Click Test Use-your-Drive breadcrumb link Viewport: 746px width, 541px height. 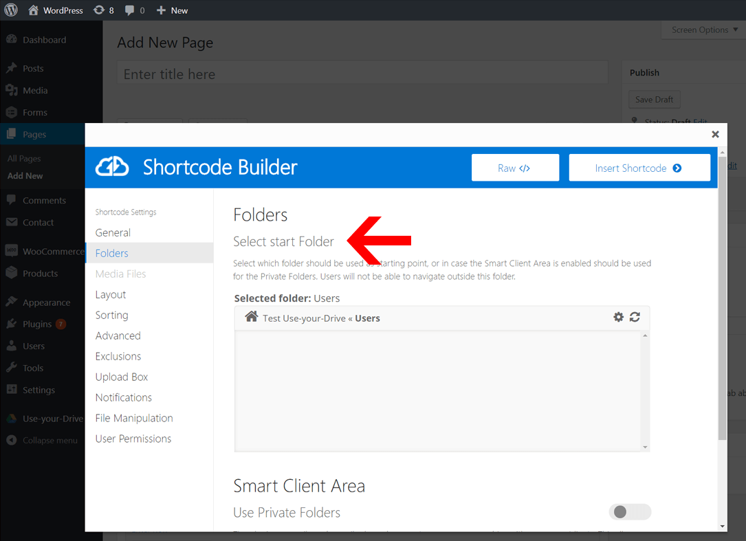click(304, 318)
